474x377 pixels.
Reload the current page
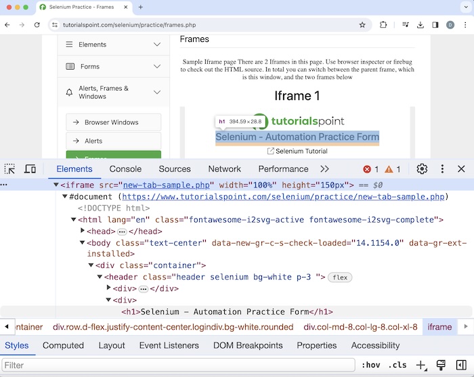tap(37, 25)
